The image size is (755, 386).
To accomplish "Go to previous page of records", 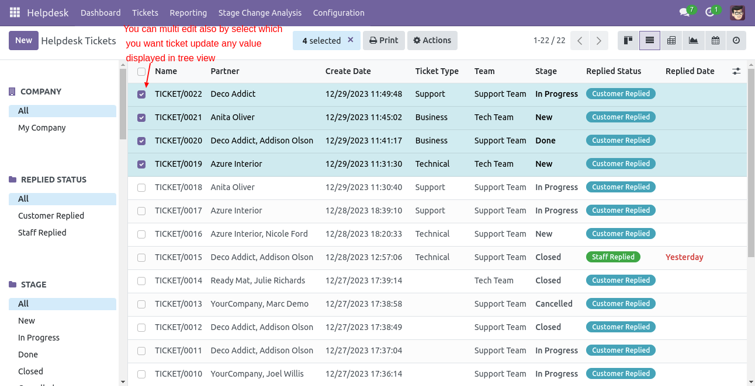I will [x=580, y=41].
